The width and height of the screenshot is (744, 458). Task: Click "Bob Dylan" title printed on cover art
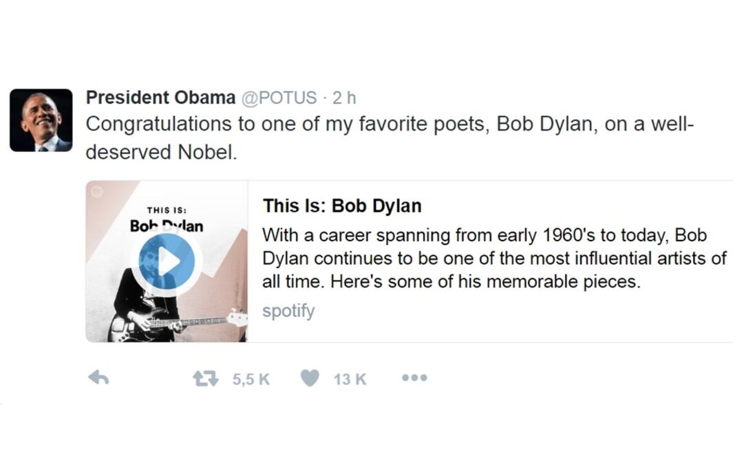click(167, 226)
